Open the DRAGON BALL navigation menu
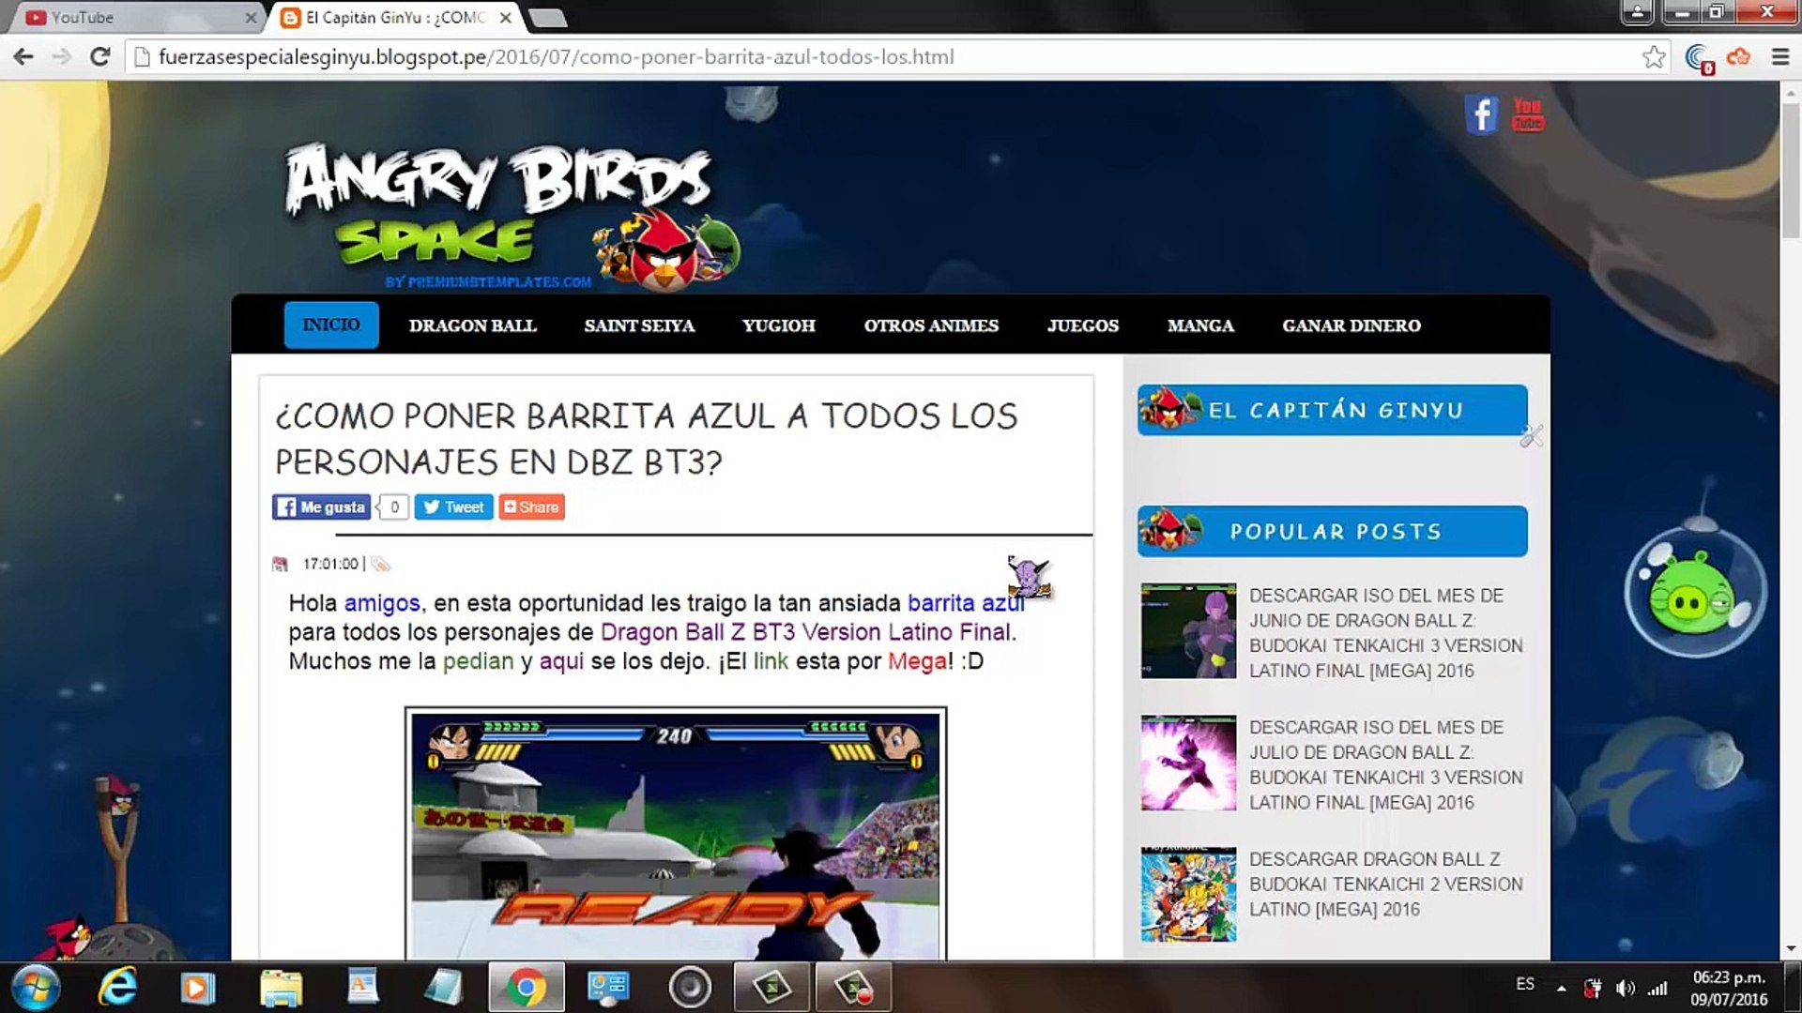Image resolution: width=1802 pixels, height=1013 pixels. pyautogui.click(x=472, y=325)
